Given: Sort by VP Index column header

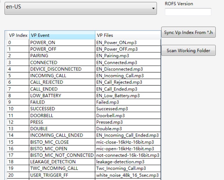Looking at the screenshot, I should [18, 35].
